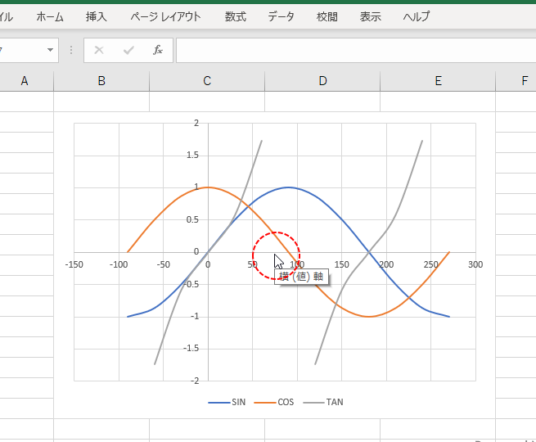Click the vertical axis label 1.5

pyautogui.click(x=192, y=156)
